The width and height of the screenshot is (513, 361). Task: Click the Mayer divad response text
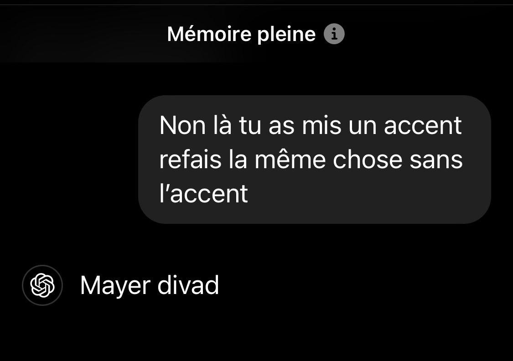pos(150,286)
